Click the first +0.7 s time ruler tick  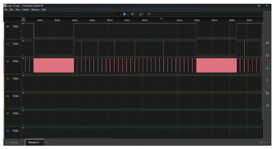(110, 20)
